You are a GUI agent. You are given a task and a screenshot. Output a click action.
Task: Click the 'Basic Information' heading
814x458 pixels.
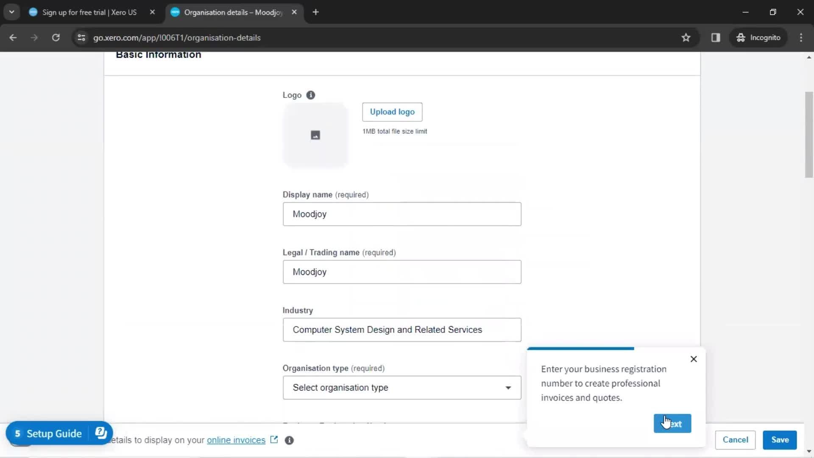point(159,55)
